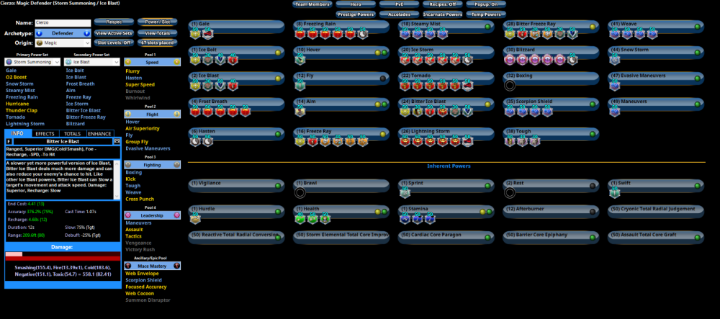Image resolution: width=720 pixels, height=319 pixels.
Task: Switch to the Totals tab
Action: [72, 133]
